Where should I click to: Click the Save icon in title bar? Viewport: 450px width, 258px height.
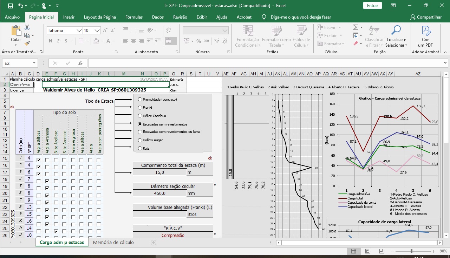(x=10, y=6)
